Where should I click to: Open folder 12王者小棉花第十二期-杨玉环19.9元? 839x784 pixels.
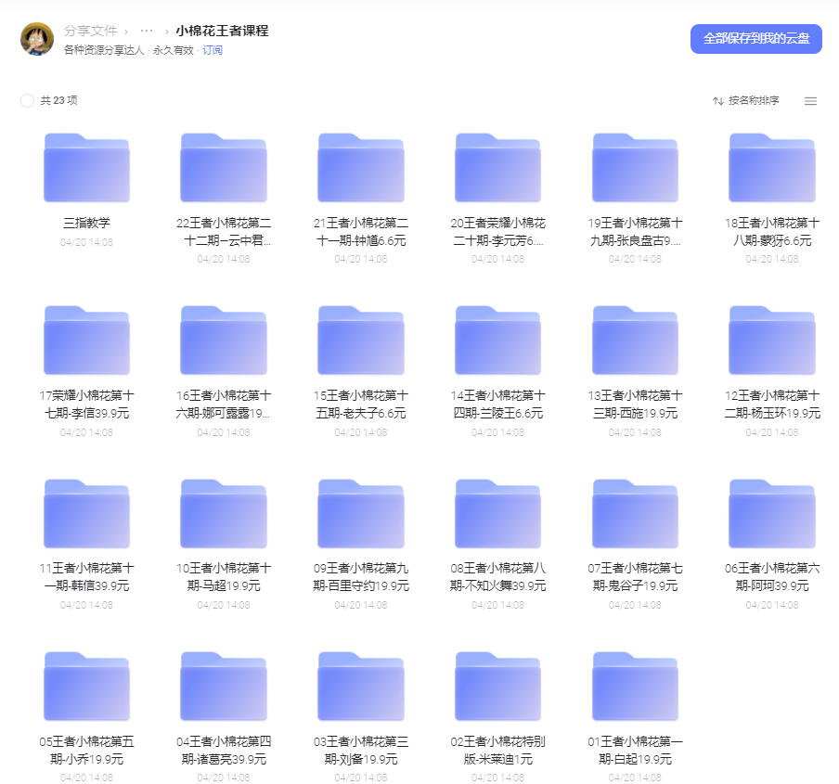772,341
